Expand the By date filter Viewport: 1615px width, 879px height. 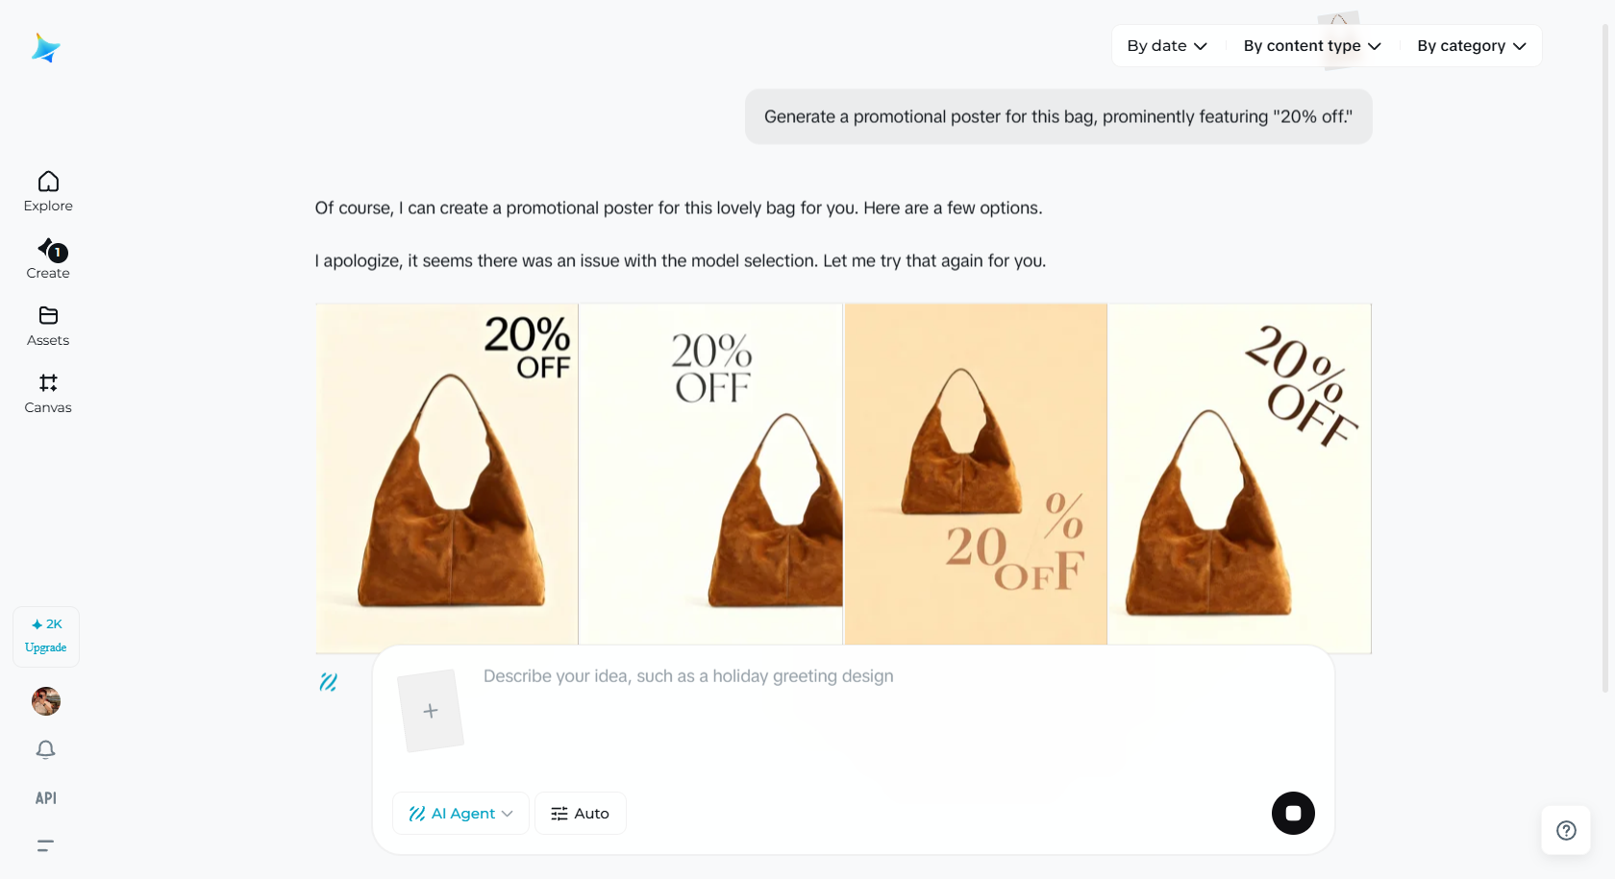click(1166, 46)
